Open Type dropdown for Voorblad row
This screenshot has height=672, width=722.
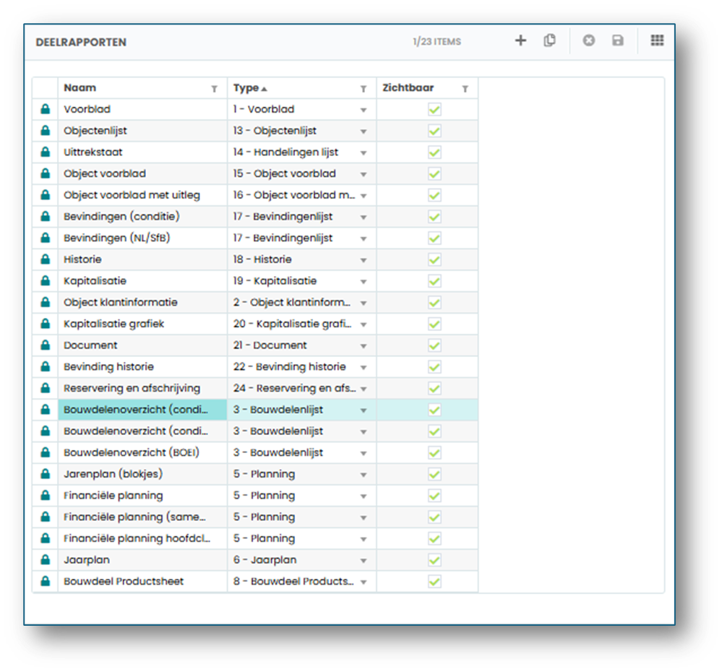click(x=364, y=110)
